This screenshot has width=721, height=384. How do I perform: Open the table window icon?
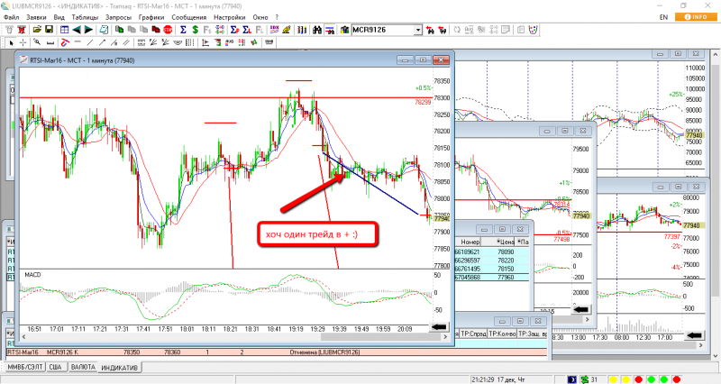coord(64,30)
